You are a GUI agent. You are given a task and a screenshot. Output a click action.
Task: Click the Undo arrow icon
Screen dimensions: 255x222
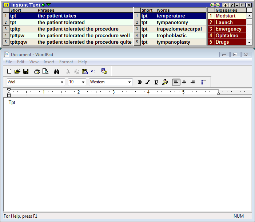[93, 71]
